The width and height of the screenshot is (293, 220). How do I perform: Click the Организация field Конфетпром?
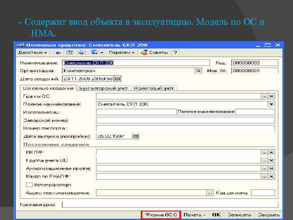tap(128, 71)
